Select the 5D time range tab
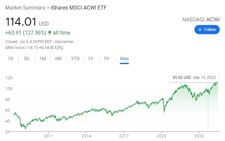 tap(27, 59)
